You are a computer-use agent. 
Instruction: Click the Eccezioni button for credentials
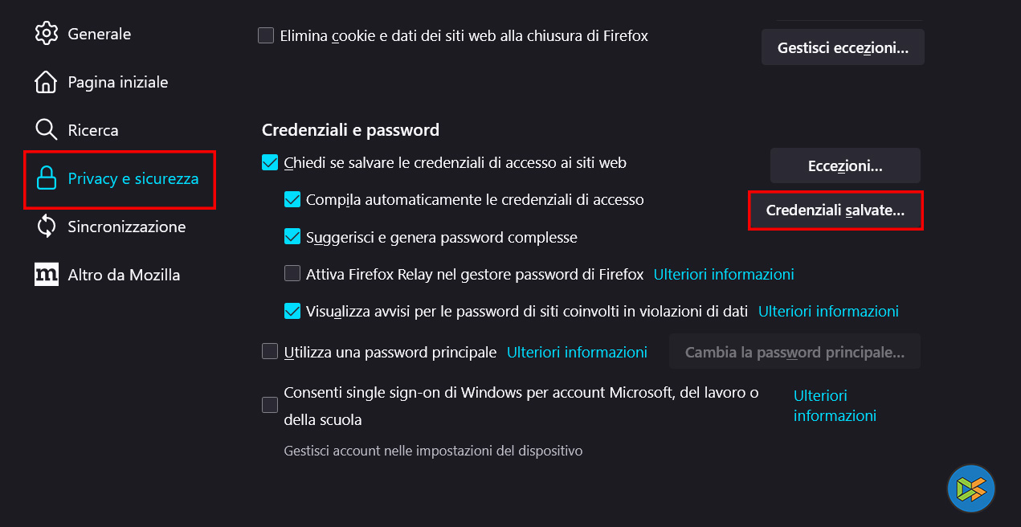coord(845,166)
